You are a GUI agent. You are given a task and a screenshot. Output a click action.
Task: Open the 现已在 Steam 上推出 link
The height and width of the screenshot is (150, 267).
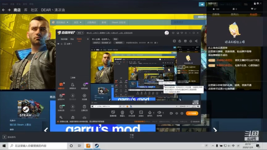point(20,125)
